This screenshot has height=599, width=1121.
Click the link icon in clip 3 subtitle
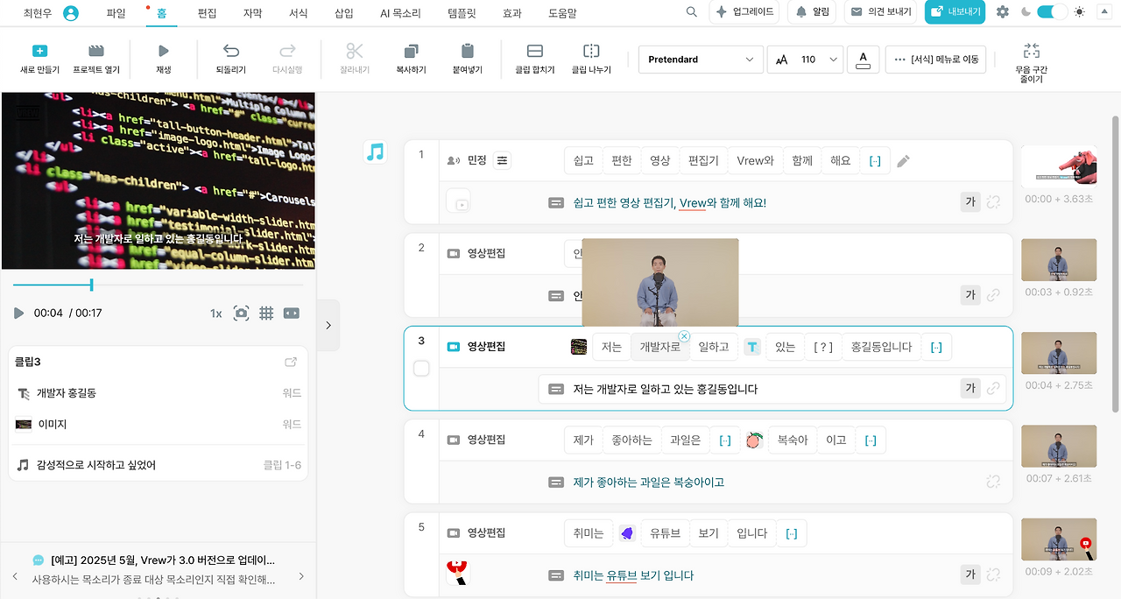(993, 388)
